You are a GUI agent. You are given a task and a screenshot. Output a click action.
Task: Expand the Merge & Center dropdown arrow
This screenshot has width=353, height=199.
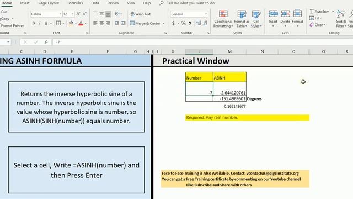point(164,23)
